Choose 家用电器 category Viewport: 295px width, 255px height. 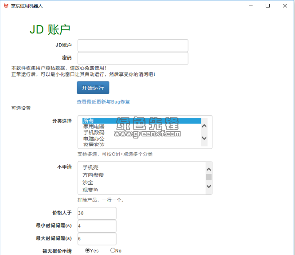[x=94, y=126]
